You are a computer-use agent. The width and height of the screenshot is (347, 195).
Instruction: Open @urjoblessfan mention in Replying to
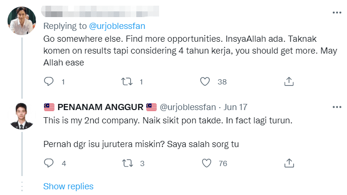tap(117, 26)
